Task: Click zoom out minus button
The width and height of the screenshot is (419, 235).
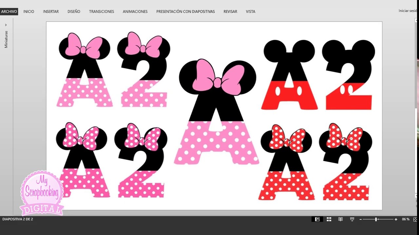Action: coord(361,219)
